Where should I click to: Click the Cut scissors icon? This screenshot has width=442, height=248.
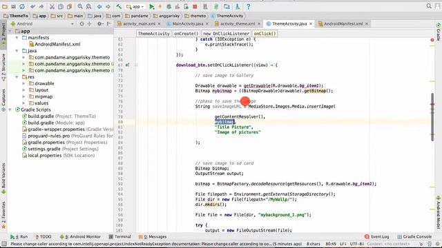(52, 6)
